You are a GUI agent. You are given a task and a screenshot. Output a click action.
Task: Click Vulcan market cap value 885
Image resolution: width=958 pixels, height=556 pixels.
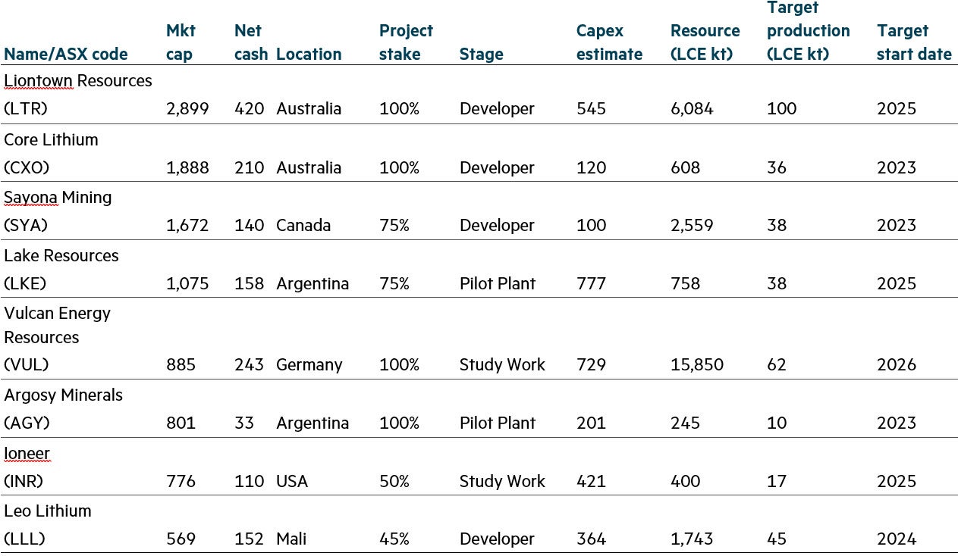(181, 364)
